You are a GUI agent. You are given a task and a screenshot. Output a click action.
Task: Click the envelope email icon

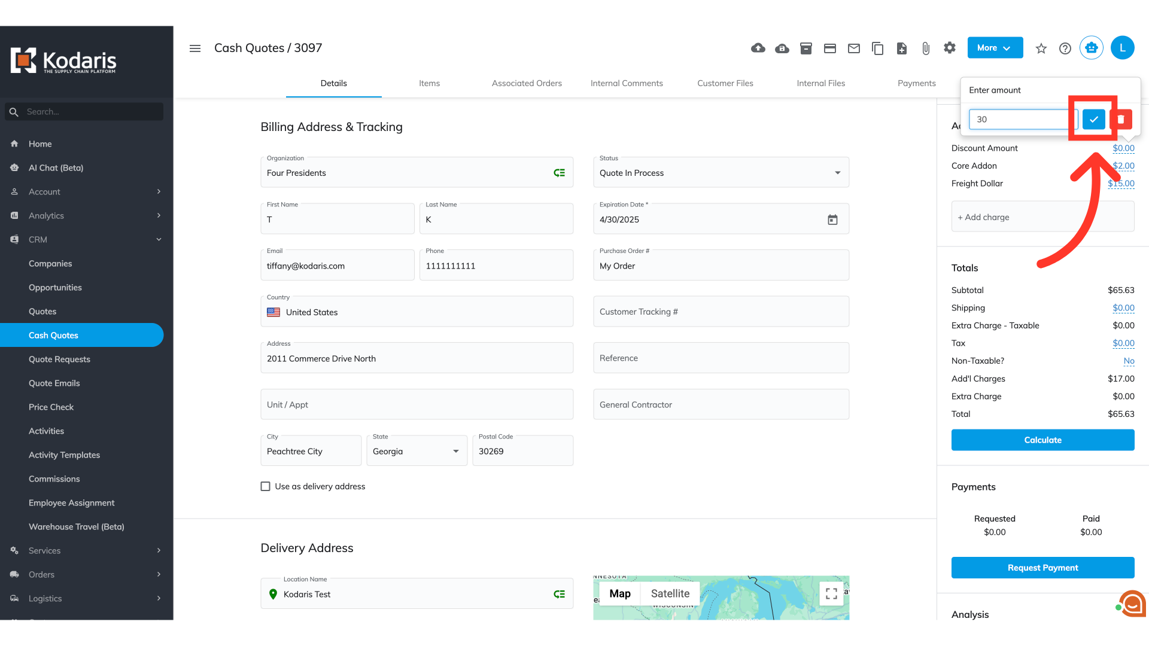point(854,48)
